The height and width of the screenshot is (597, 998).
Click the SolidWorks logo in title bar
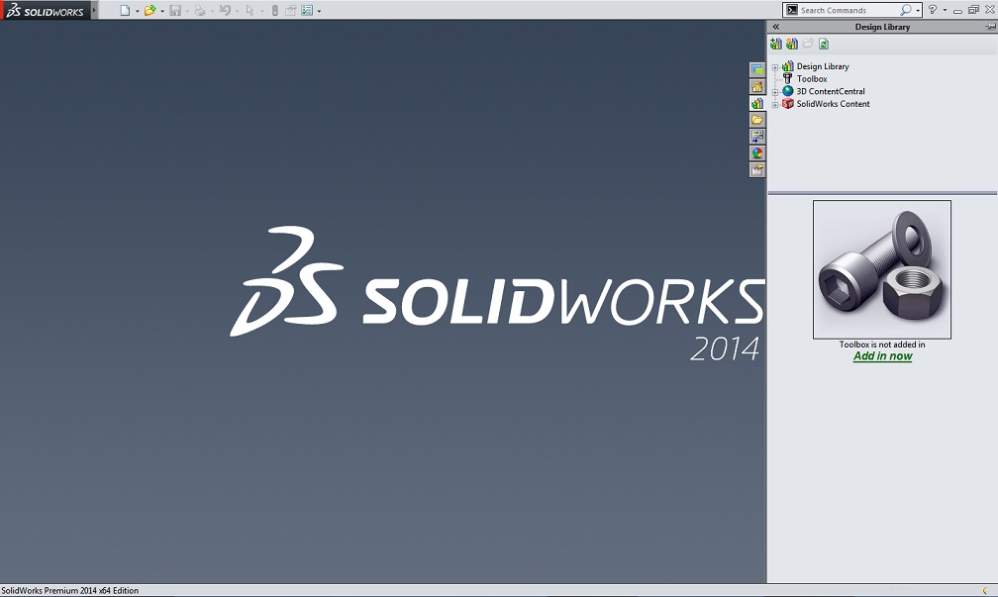click(x=45, y=10)
